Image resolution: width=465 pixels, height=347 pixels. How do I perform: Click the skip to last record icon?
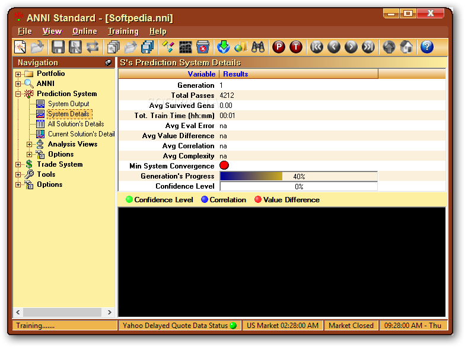(368, 47)
